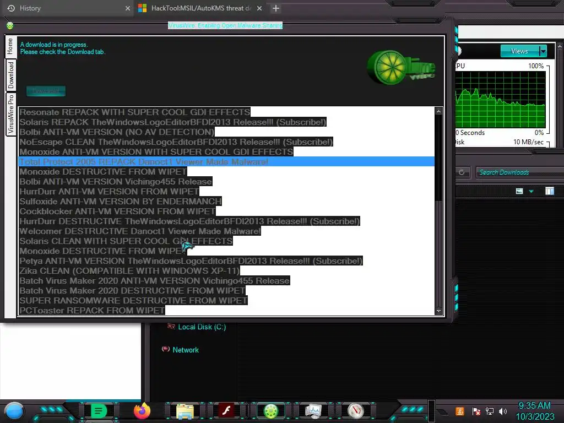
Task: Click the Search Downloads field
Action: pos(520,172)
